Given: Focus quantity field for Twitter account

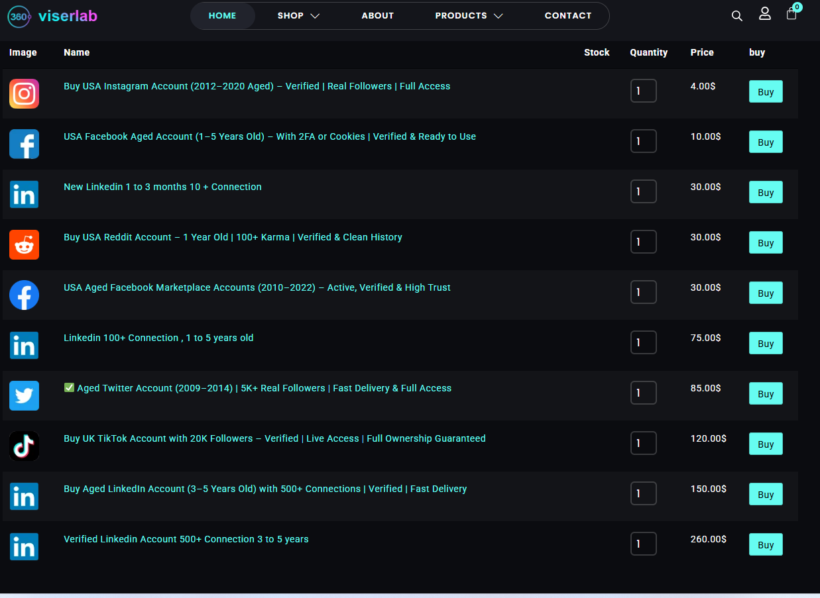Looking at the screenshot, I should [644, 393].
